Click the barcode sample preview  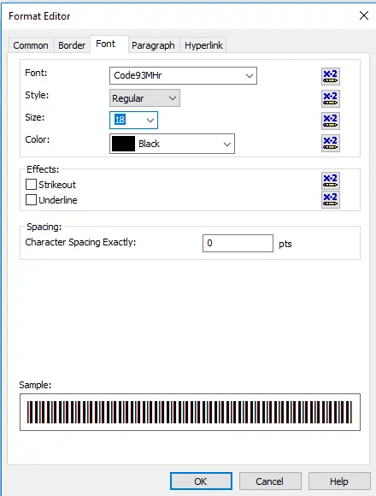point(190,412)
